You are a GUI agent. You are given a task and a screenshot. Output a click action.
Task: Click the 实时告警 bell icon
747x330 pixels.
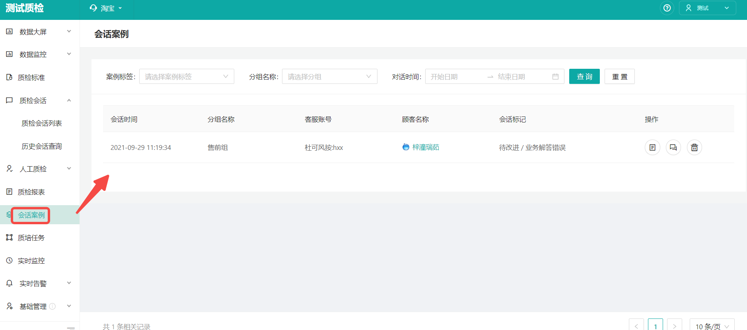tap(10, 283)
